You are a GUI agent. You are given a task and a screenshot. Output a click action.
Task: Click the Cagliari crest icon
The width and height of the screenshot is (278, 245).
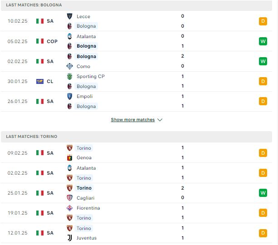[x=69, y=198]
